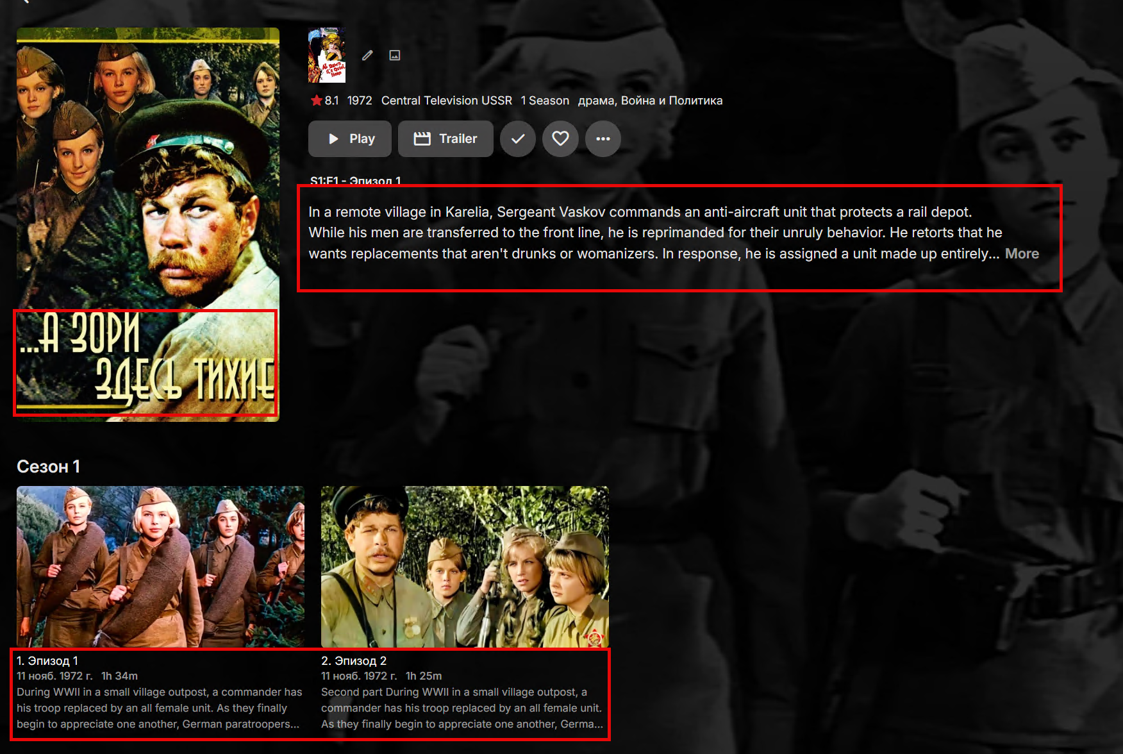Open the Central Television USSR studio link

tap(447, 100)
